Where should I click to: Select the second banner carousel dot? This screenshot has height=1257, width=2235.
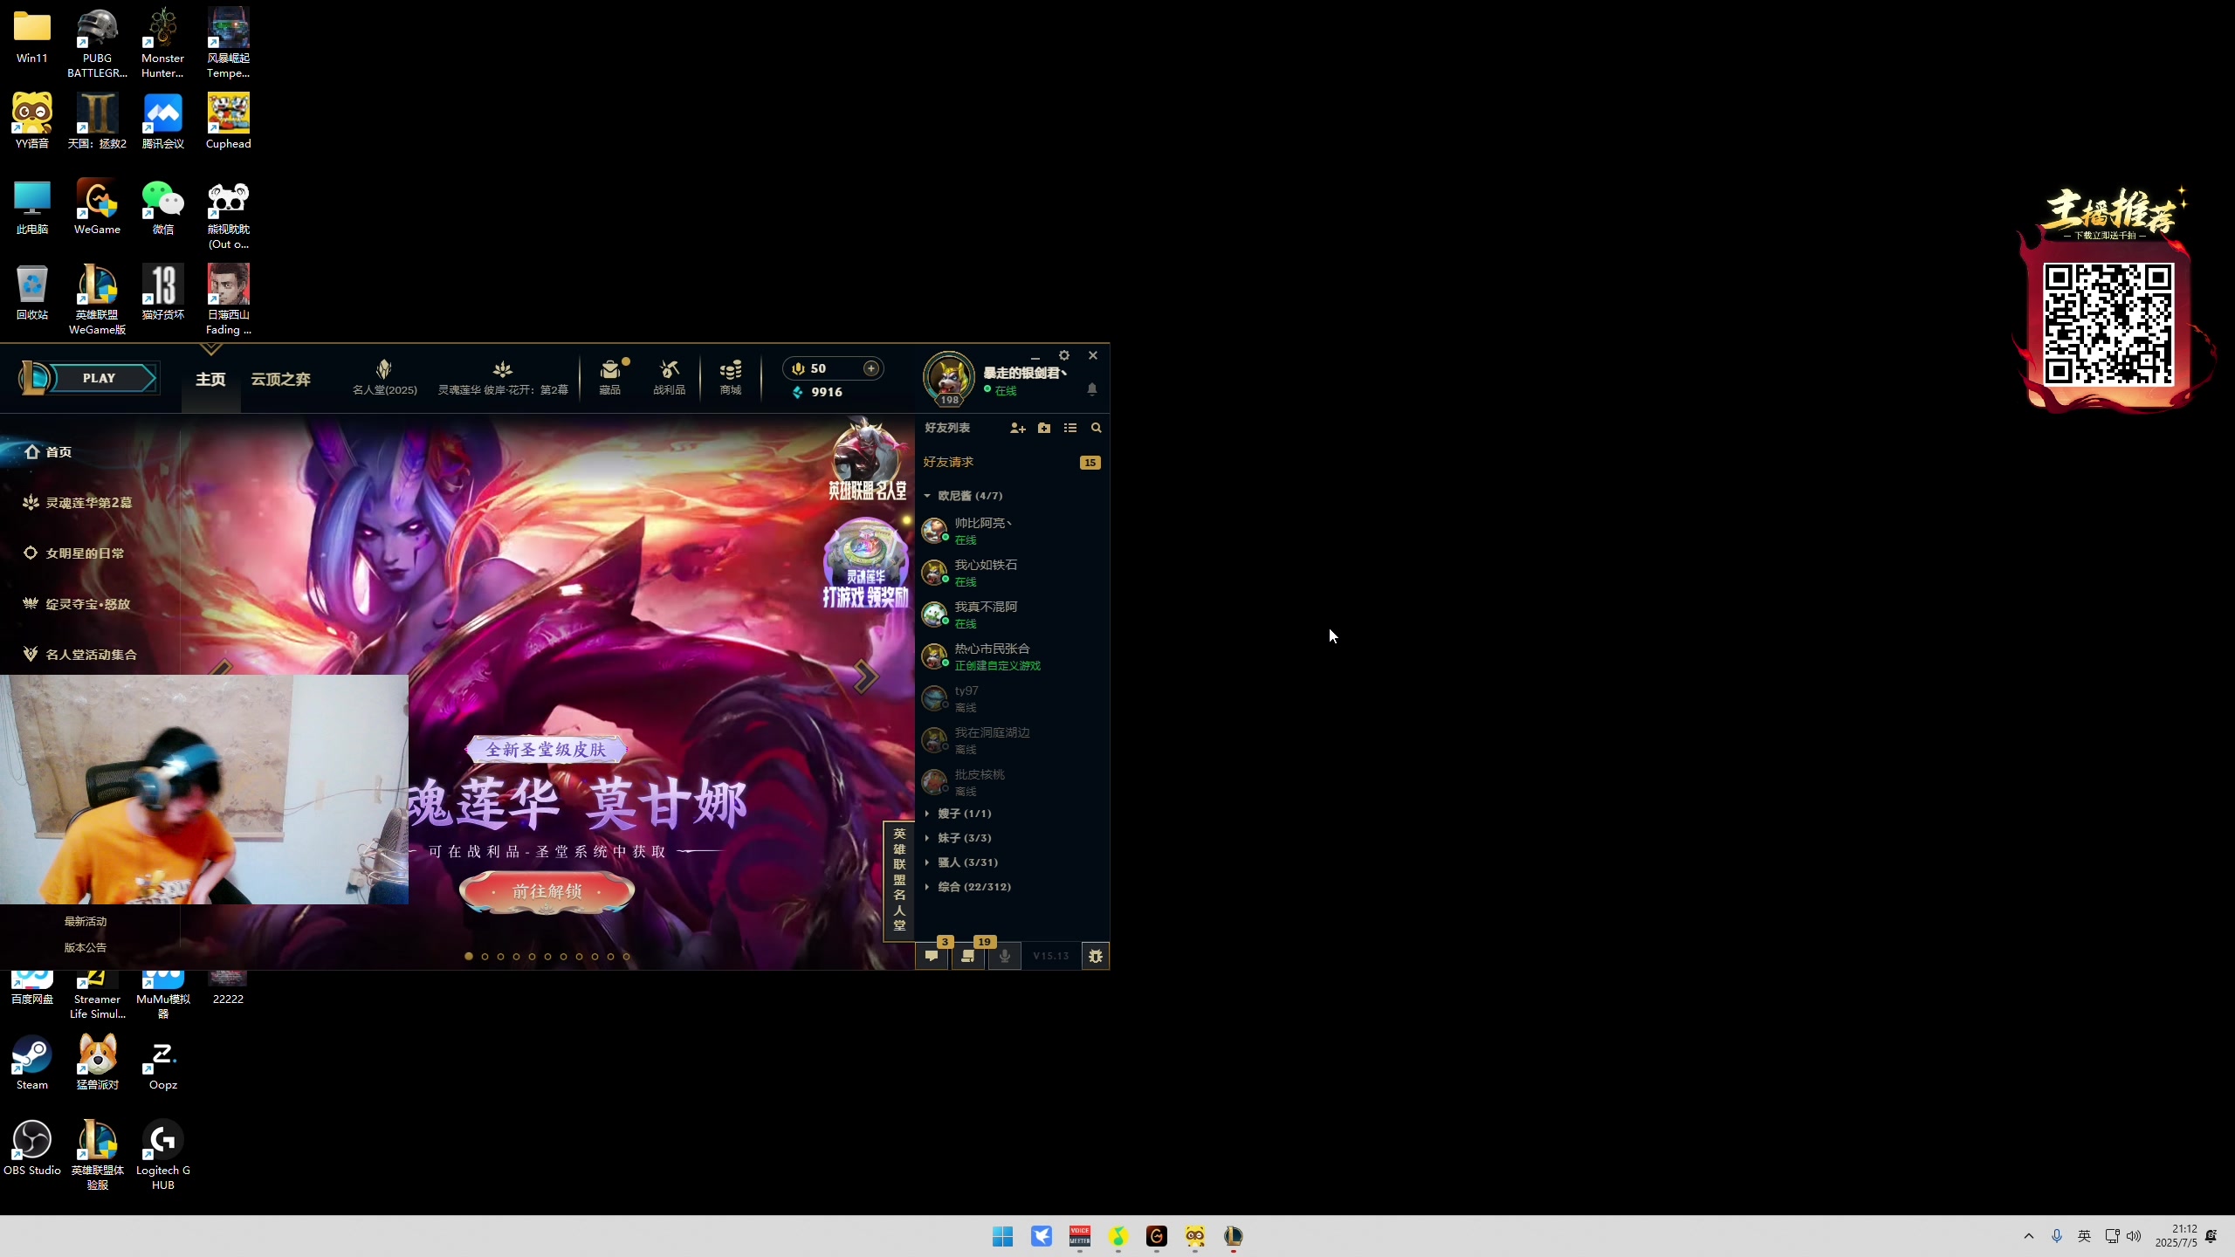click(485, 957)
